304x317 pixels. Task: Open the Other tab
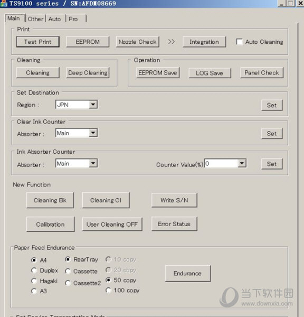(35, 19)
